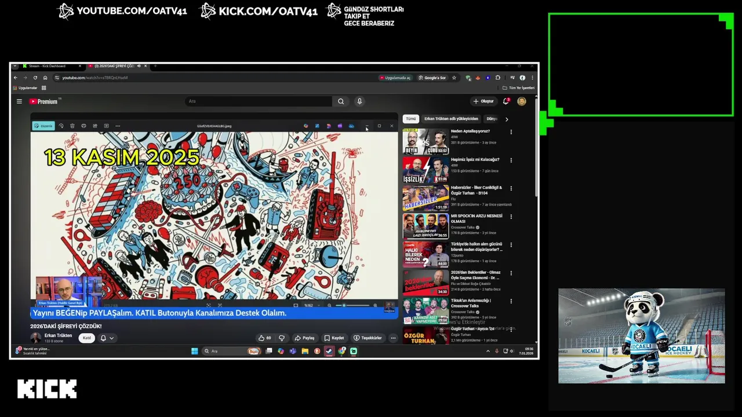The height and width of the screenshot is (417, 742).
Task: Click the Uygulamada aç button
Action: [395, 78]
